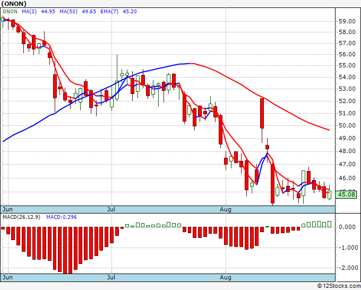Click the Aug label on price chart axis
Viewport: 361px width, 290px height.
click(226, 209)
